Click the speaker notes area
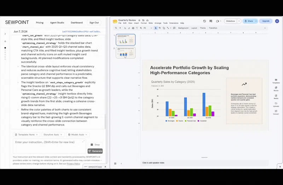Viewport: 283px width, 185px height. point(204,163)
